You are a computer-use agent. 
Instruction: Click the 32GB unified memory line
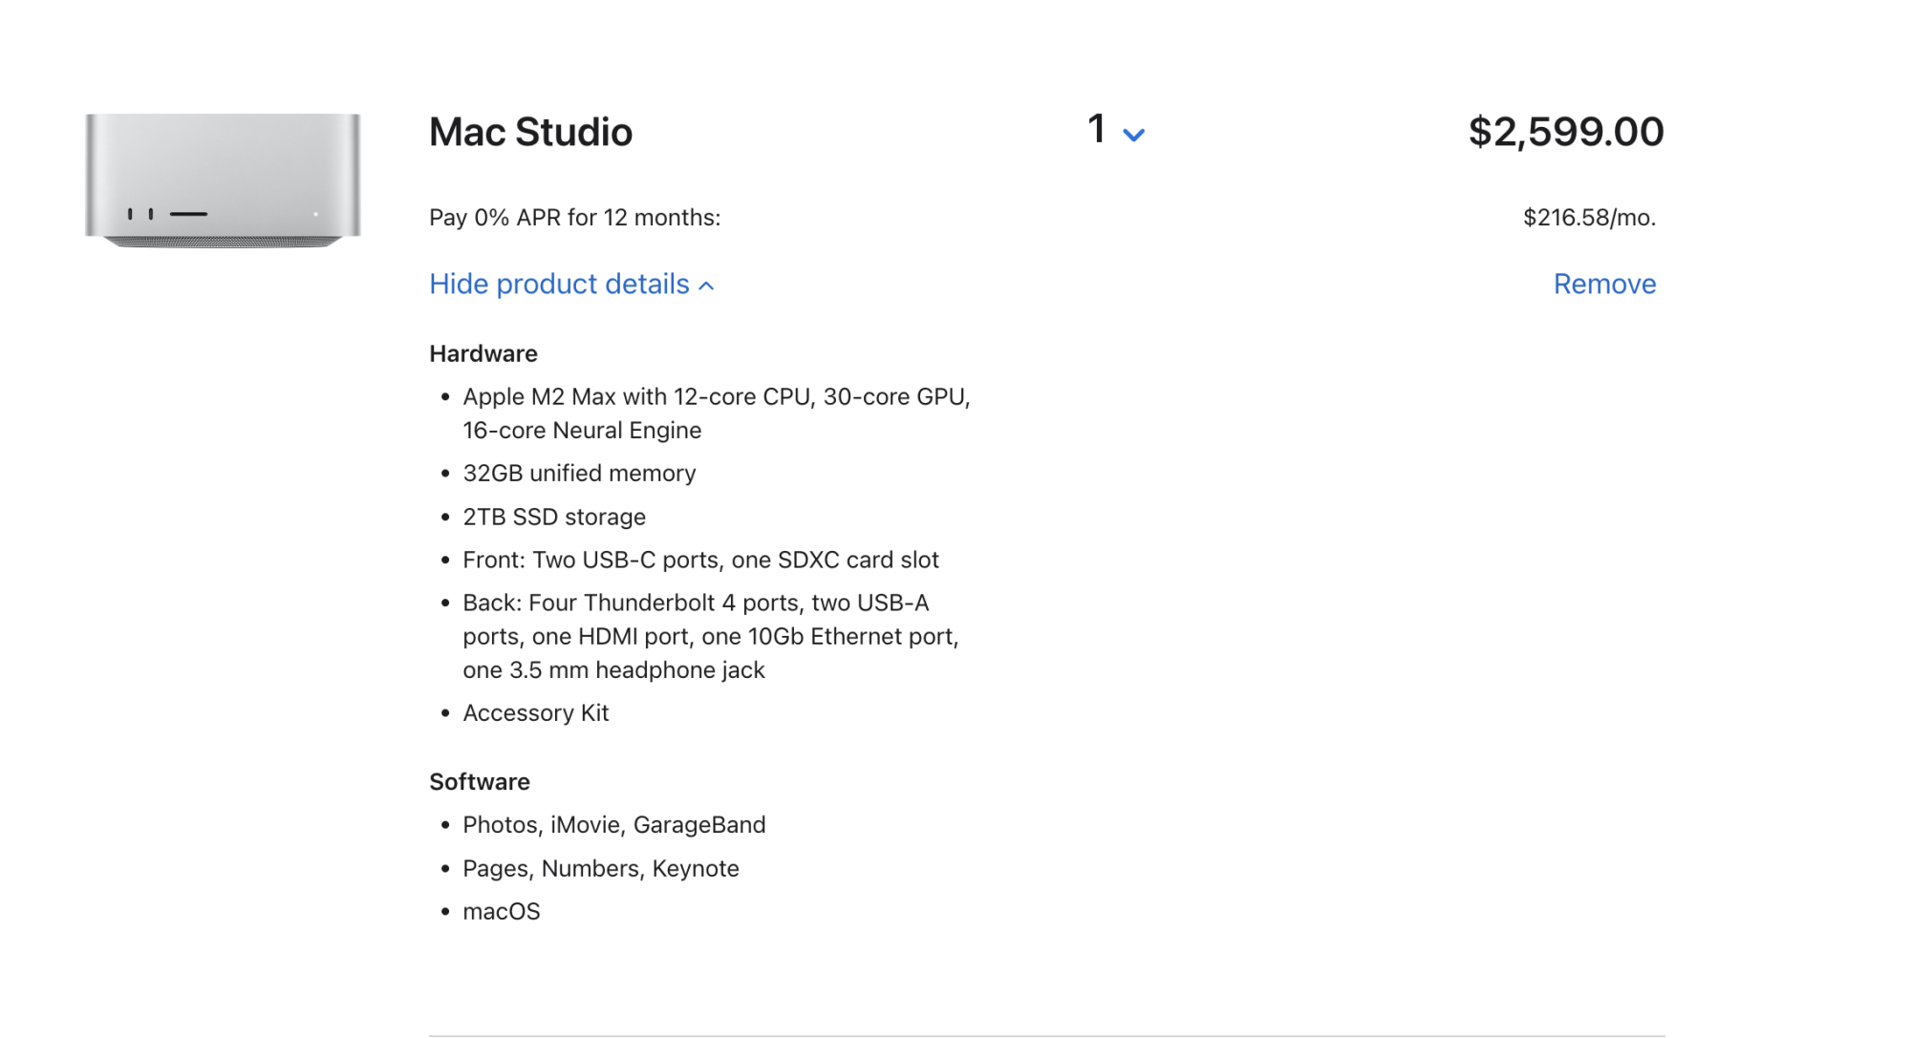coord(579,474)
